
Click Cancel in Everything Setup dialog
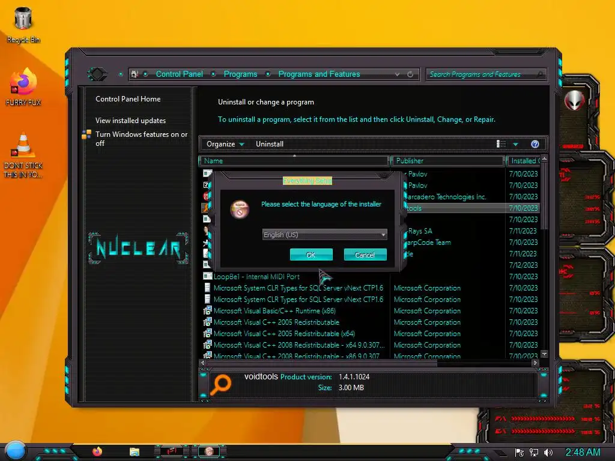click(x=365, y=255)
